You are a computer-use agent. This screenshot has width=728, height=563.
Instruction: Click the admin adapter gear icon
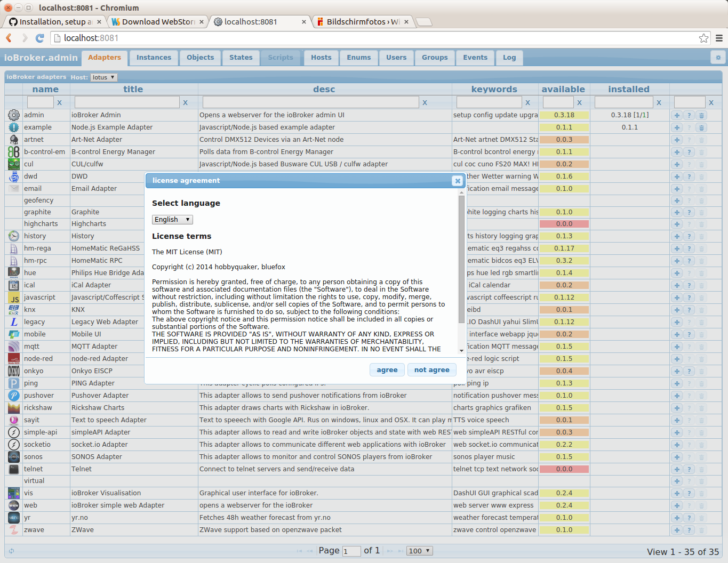coord(14,115)
